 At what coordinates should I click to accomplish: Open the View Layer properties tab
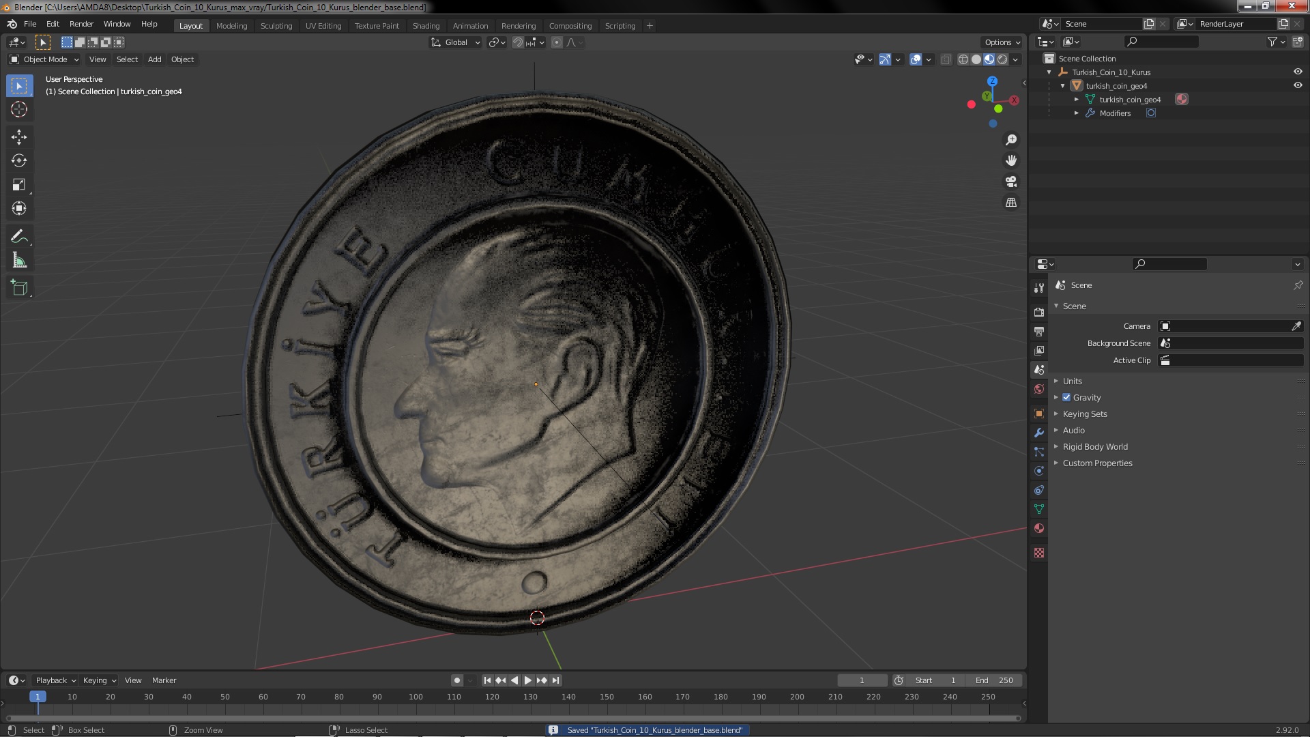(x=1039, y=350)
